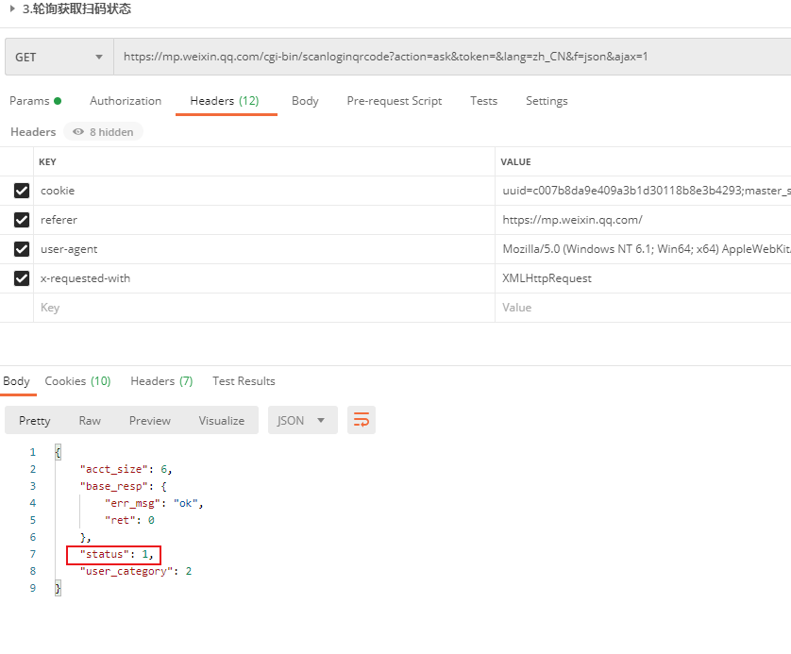The width and height of the screenshot is (791, 654).
Task: Click the "acct_size" line in response
Action: pyautogui.click(x=126, y=469)
